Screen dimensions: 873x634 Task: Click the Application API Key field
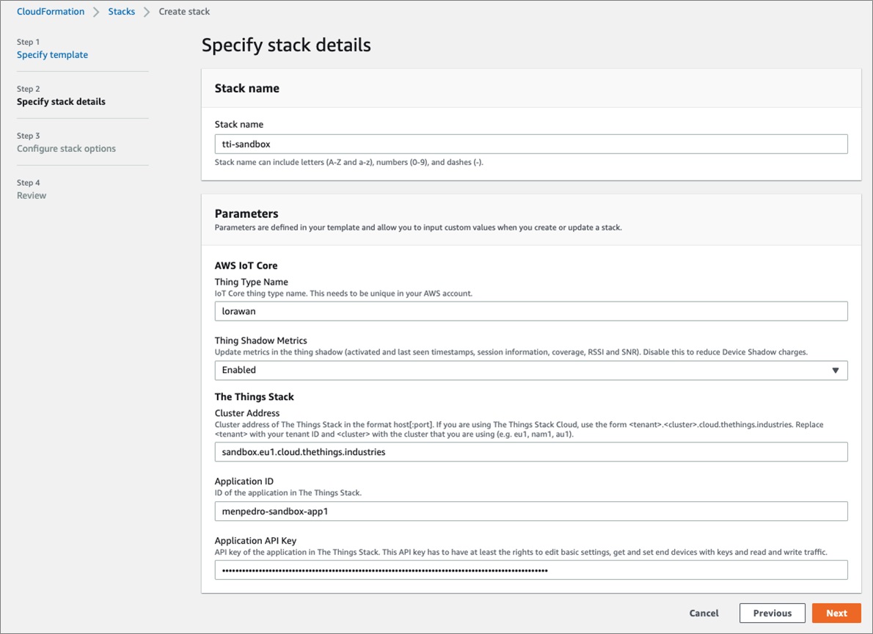point(531,570)
